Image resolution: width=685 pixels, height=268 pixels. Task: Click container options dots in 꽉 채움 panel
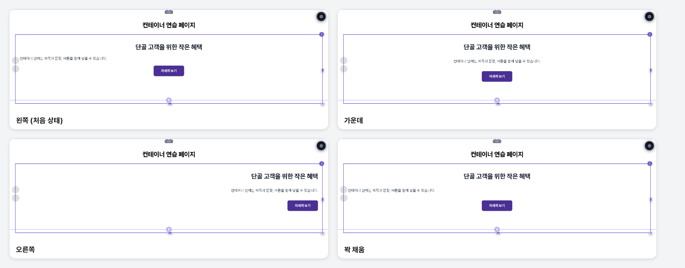click(x=650, y=164)
